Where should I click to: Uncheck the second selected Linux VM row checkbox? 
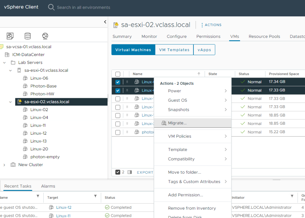(x=118, y=91)
